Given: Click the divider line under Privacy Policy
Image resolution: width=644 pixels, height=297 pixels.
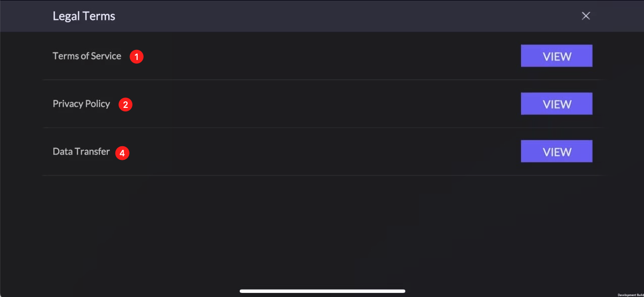Looking at the screenshot, I should tap(323, 128).
